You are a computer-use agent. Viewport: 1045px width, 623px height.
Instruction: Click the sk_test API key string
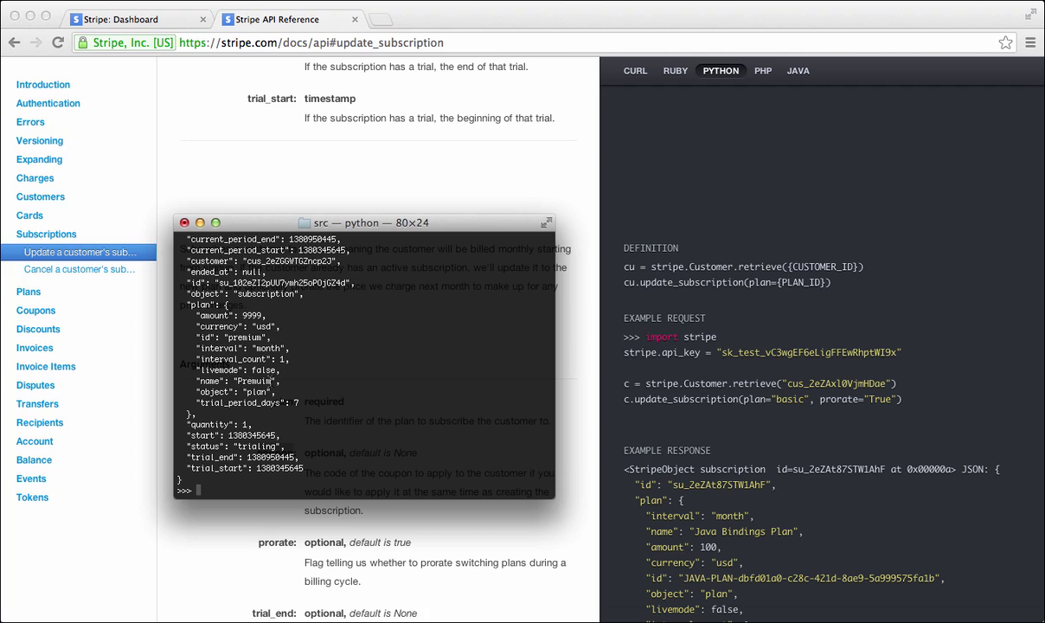click(x=809, y=353)
